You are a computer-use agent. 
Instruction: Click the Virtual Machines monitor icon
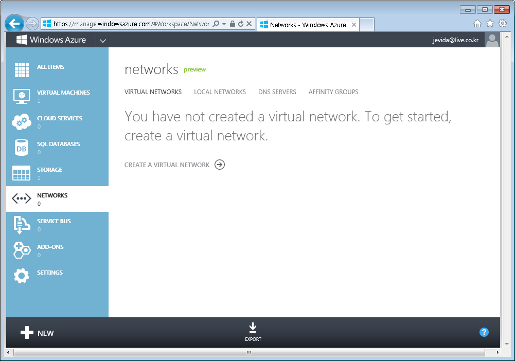(22, 96)
